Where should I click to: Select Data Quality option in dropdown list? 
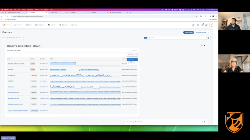click(132, 63)
